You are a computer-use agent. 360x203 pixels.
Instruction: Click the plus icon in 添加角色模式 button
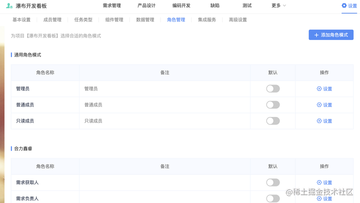coord(316,35)
